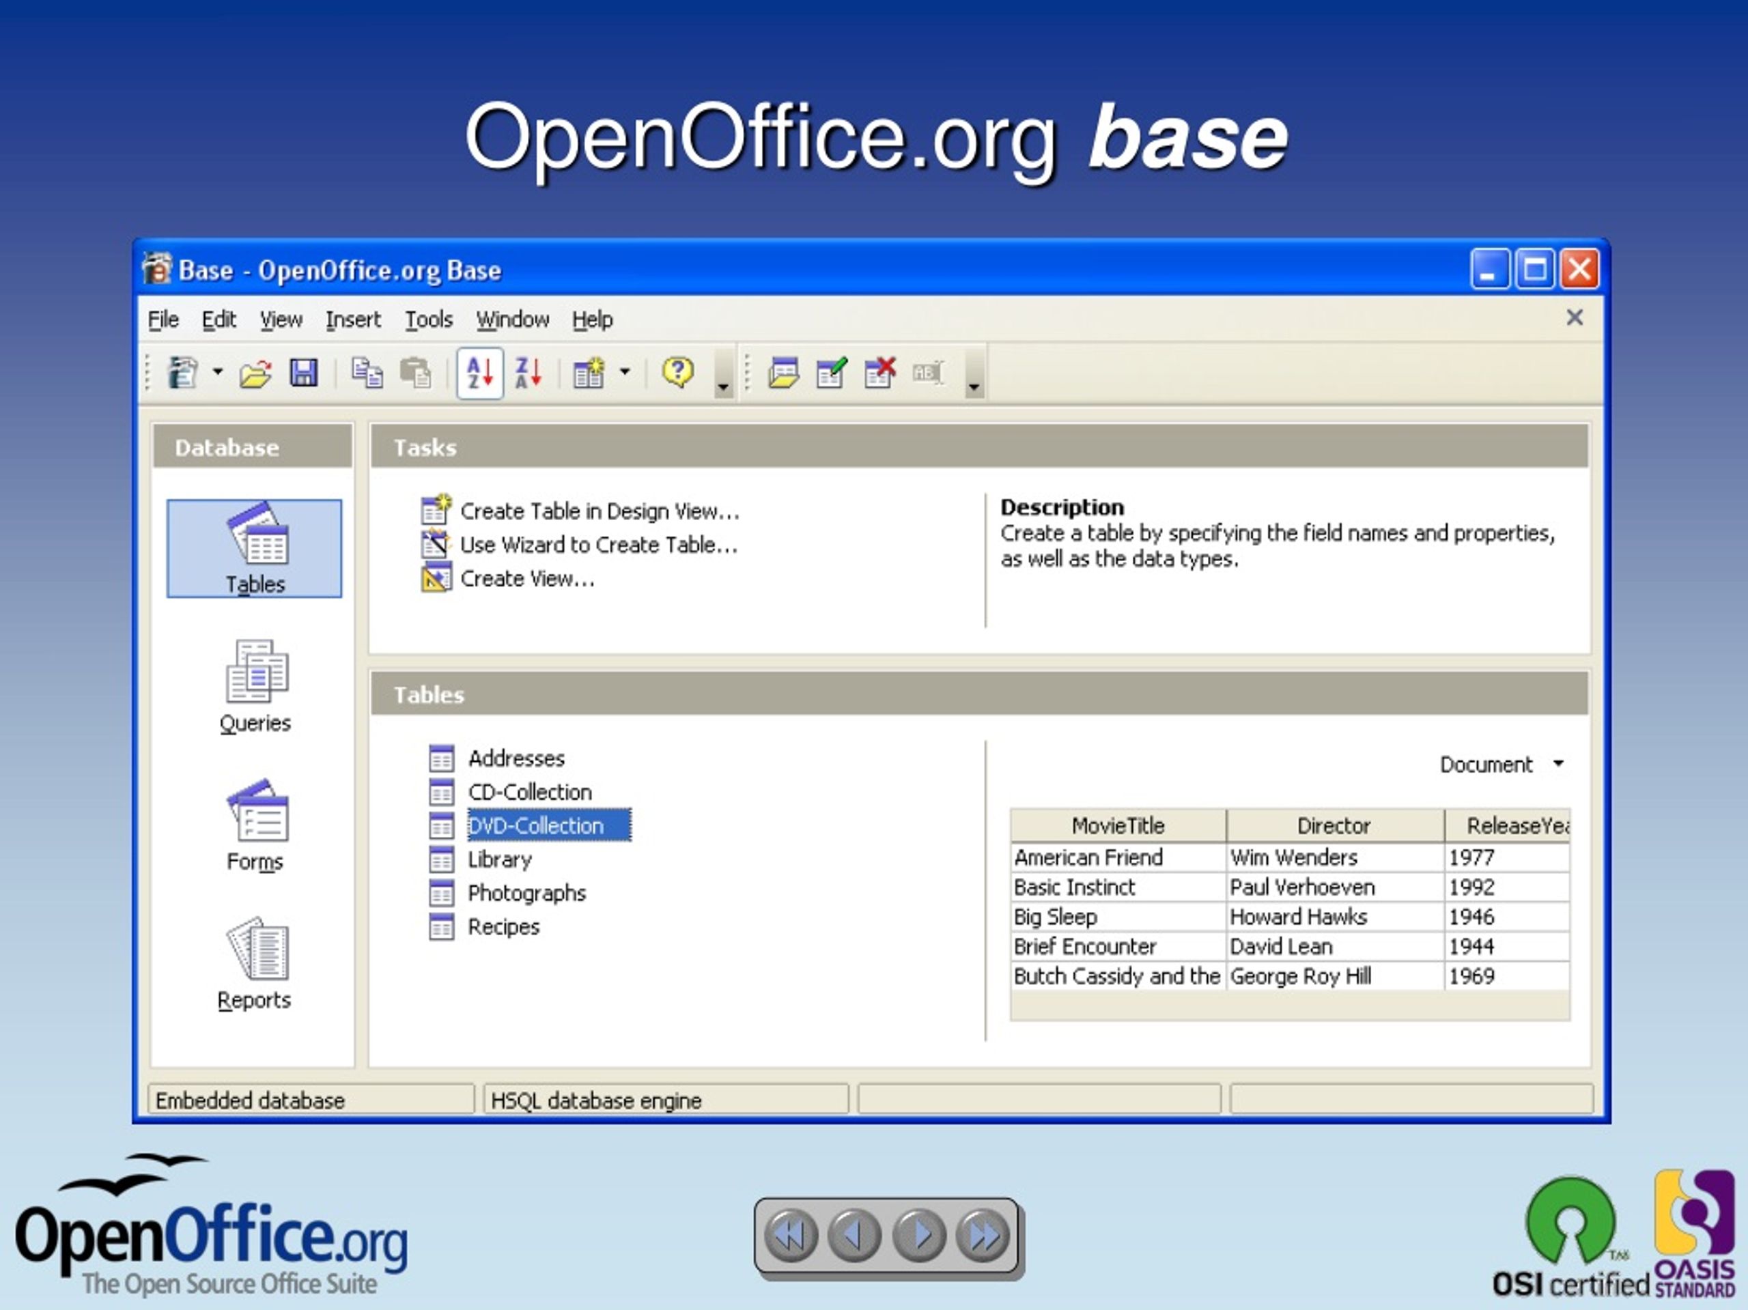This screenshot has height=1310, width=1748.
Task: Open the Edit menu
Action: (219, 319)
